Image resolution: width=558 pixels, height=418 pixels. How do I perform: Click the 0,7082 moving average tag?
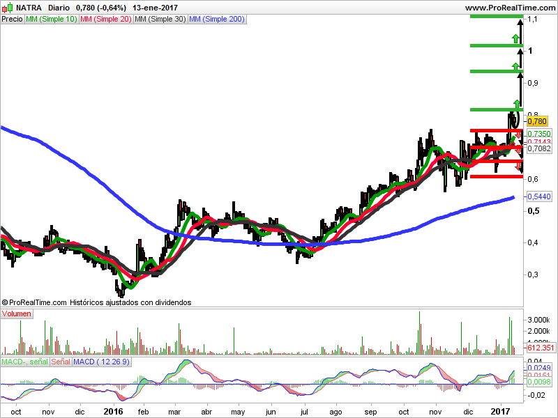[x=539, y=148]
